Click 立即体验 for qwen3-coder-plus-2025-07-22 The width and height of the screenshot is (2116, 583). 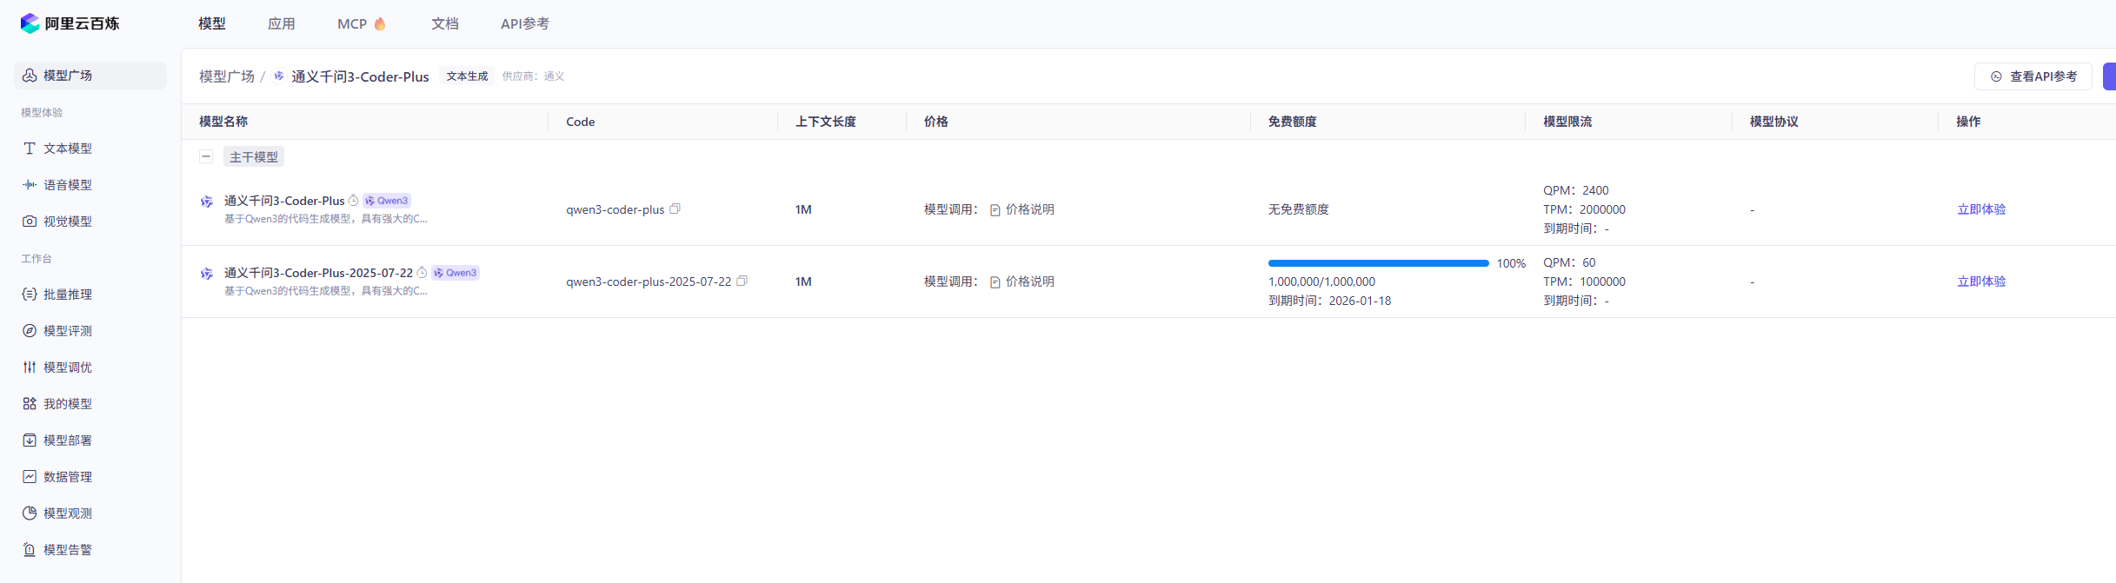1981,282
